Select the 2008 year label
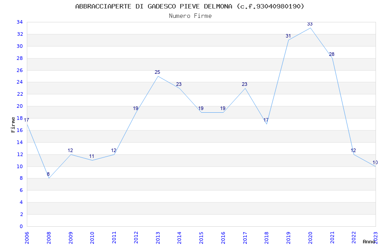The width and height of the screenshot is (380, 246). [48, 238]
